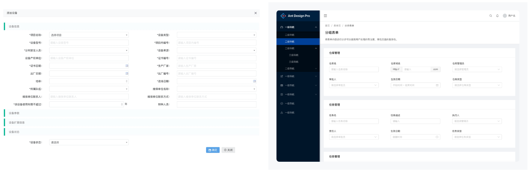
Task: Focus the 请输入维保单位联系人 input
Action: tap(89, 97)
